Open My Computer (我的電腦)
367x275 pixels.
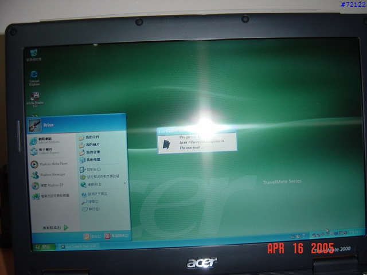coord(90,160)
